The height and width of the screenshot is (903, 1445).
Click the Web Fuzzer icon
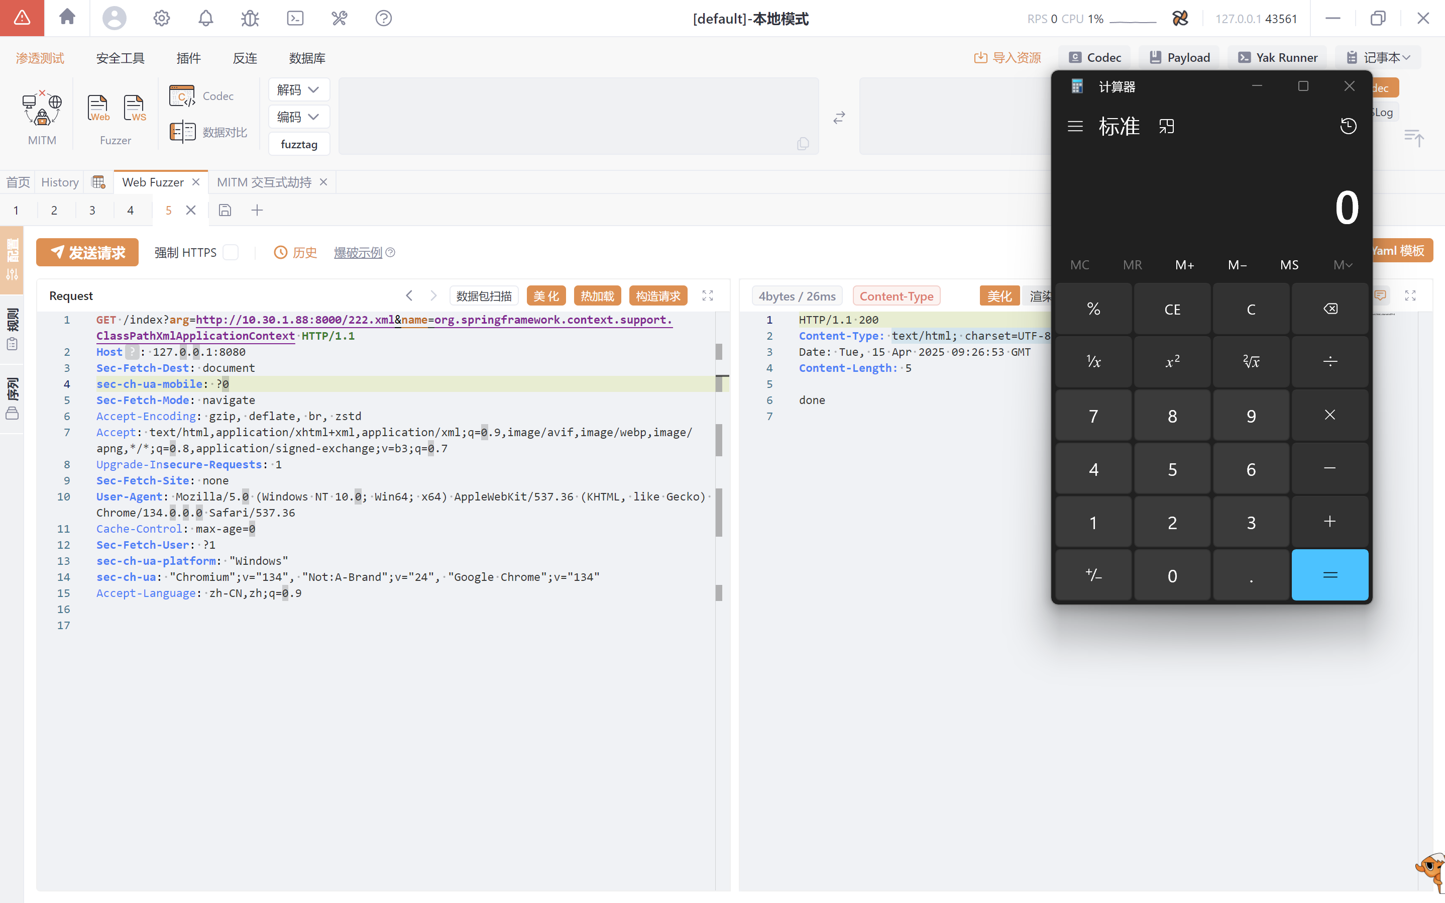click(x=98, y=109)
